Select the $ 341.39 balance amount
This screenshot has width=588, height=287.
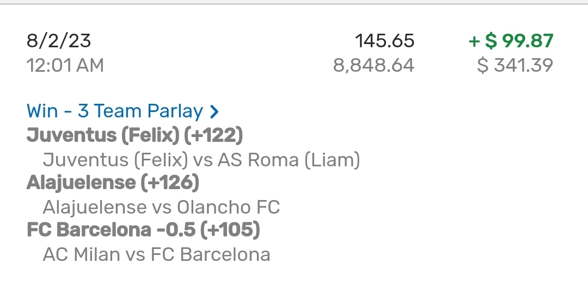(x=514, y=66)
